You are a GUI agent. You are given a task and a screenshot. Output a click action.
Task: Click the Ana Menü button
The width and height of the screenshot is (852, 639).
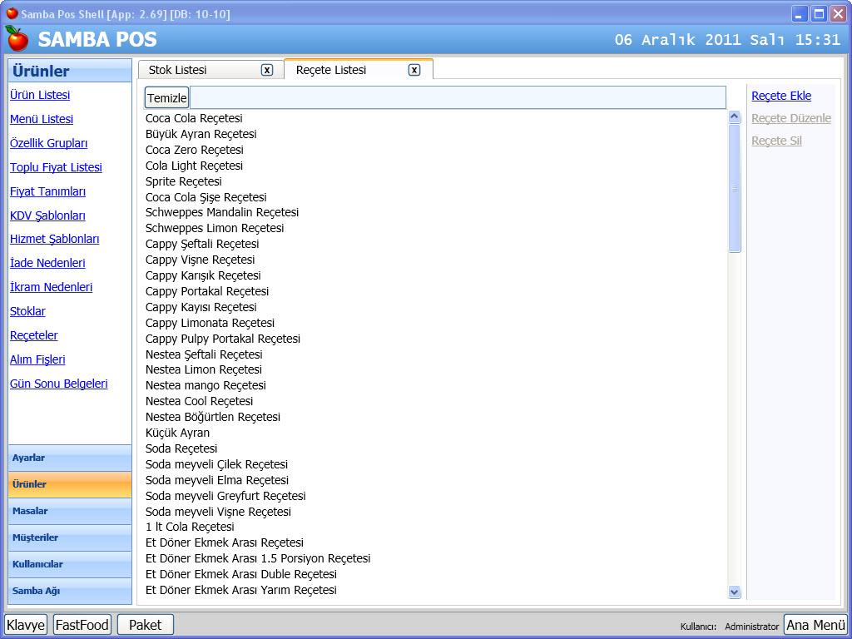click(x=815, y=625)
